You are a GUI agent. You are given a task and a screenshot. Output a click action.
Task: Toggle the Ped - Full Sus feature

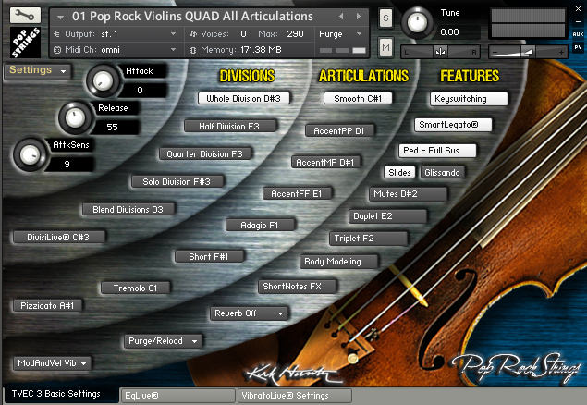point(437,151)
